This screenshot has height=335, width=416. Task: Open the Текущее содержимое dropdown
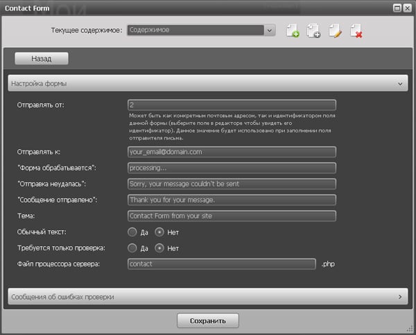[270, 30]
